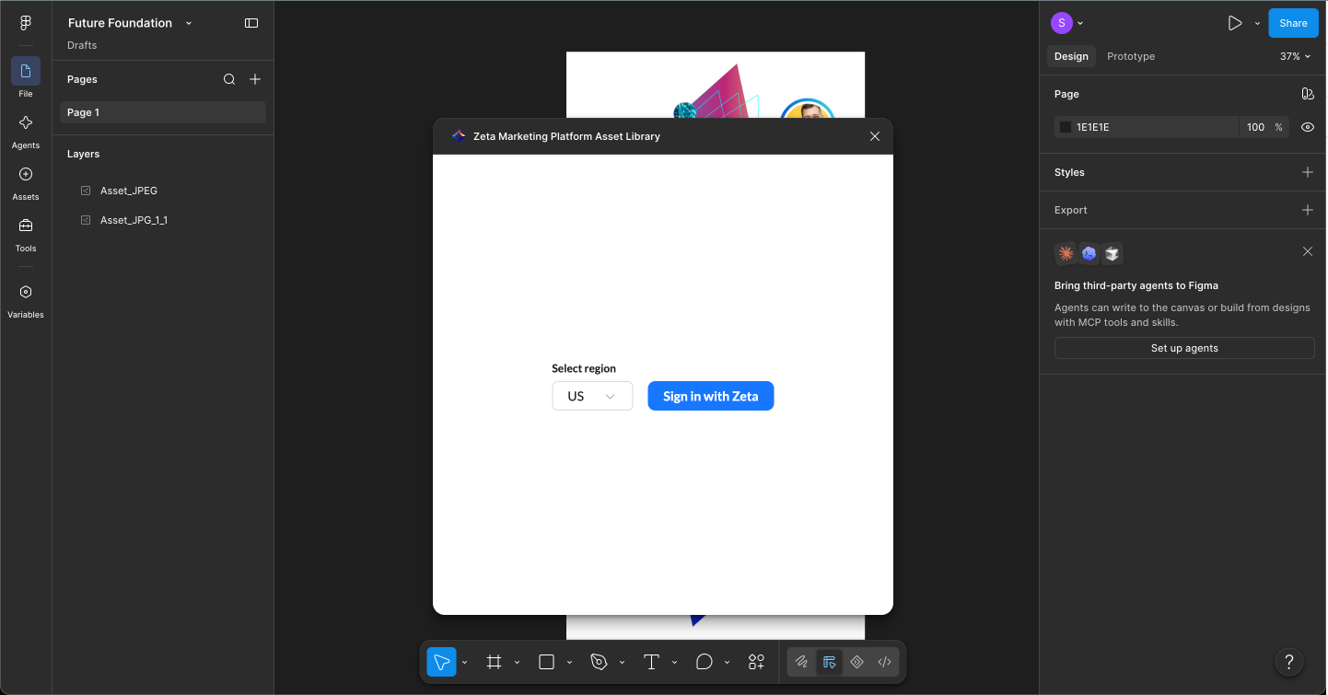Image resolution: width=1328 pixels, height=695 pixels.
Task: Open the Variables sidebar panel
Action: click(26, 292)
